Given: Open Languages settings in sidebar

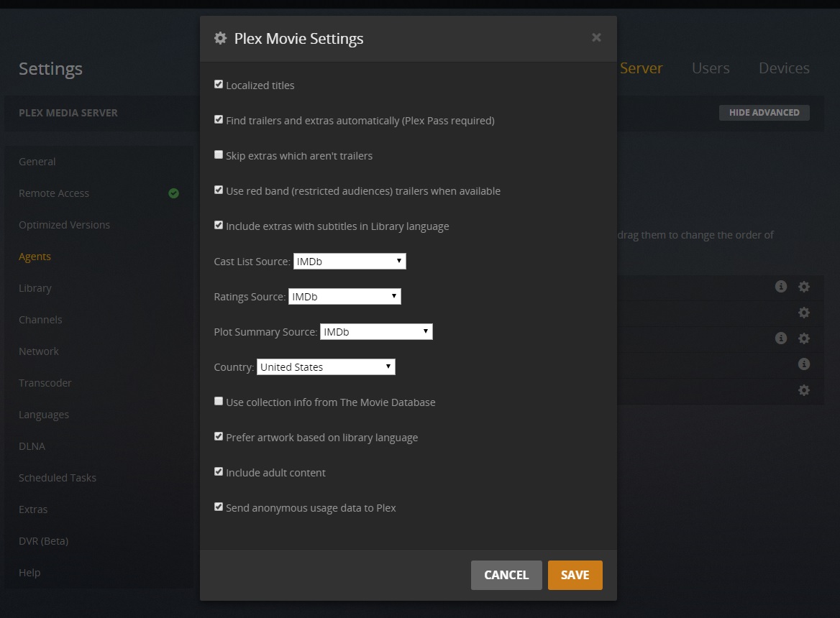Looking at the screenshot, I should click(44, 415).
